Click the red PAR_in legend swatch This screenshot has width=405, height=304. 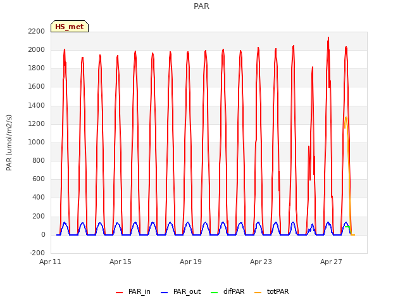(x=120, y=293)
